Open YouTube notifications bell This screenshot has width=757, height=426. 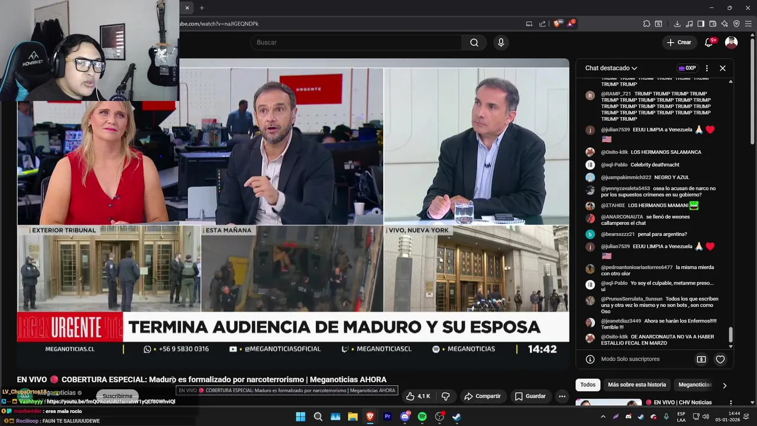click(709, 43)
